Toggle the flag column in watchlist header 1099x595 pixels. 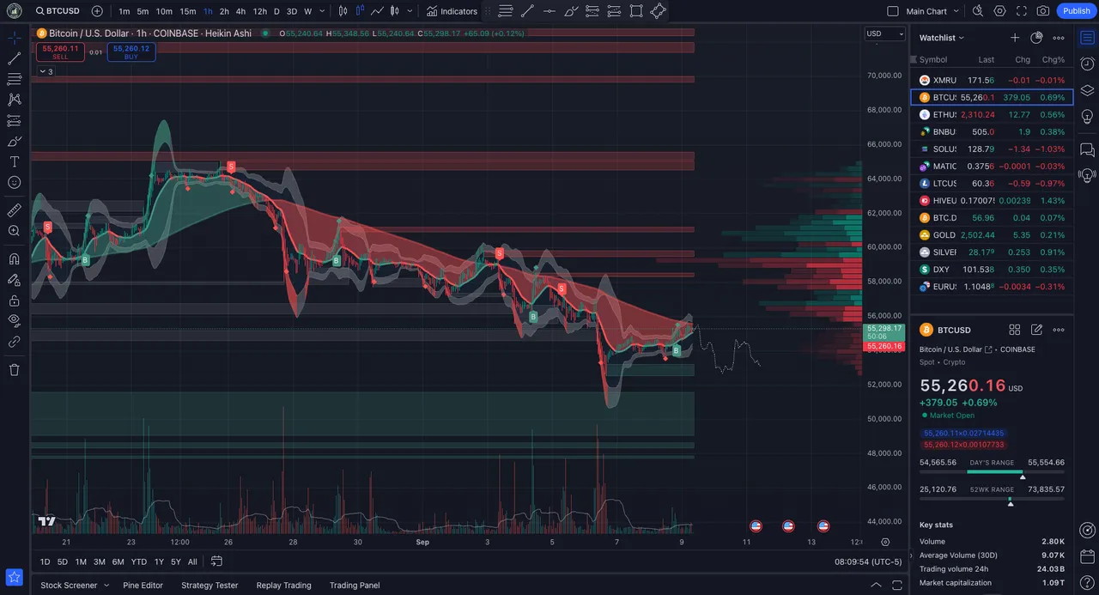tap(914, 60)
